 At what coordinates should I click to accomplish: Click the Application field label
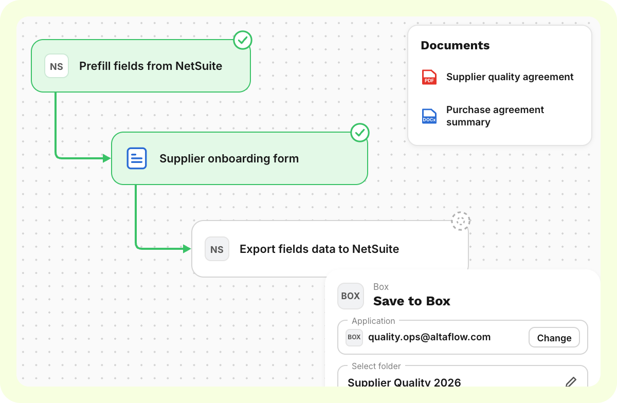(373, 321)
